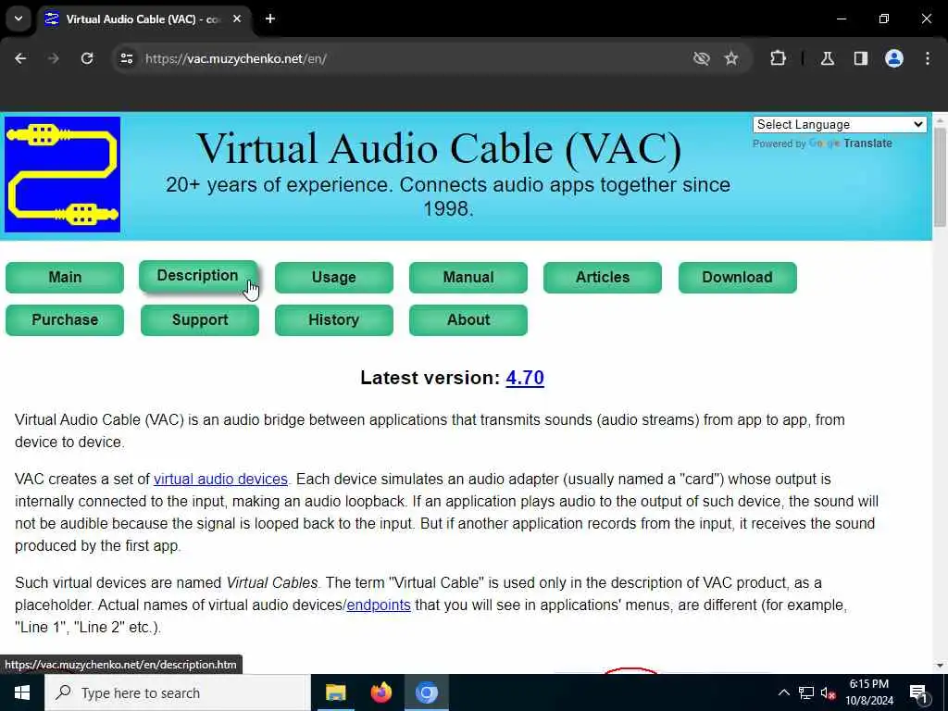Follow the 'endpoints' link
Image resolution: width=948 pixels, height=711 pixels.
(379, 605)
